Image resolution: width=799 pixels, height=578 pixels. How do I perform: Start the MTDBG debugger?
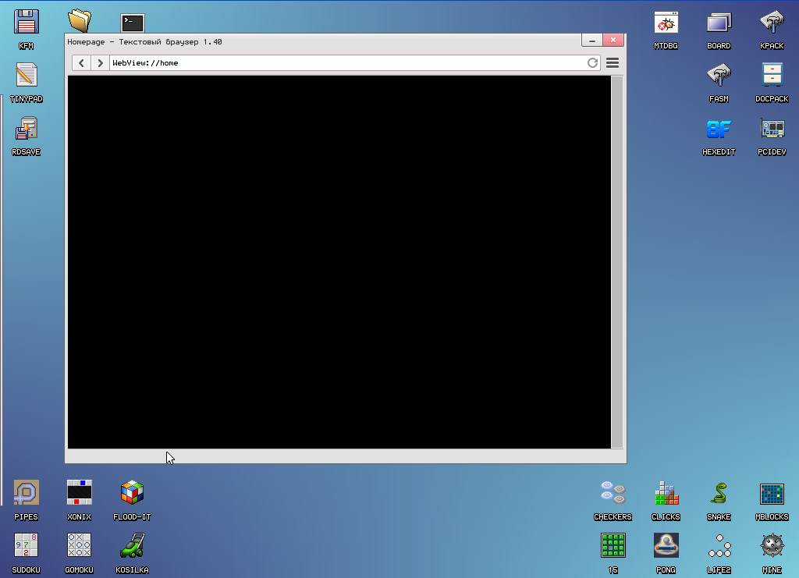tap(666, 23)
